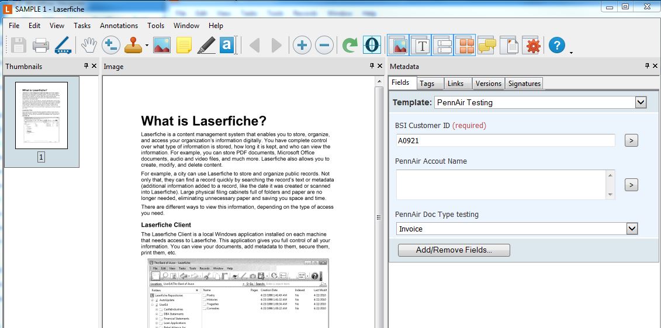
Task: Open options with the gear icon
Action: (x=531, y=45)
